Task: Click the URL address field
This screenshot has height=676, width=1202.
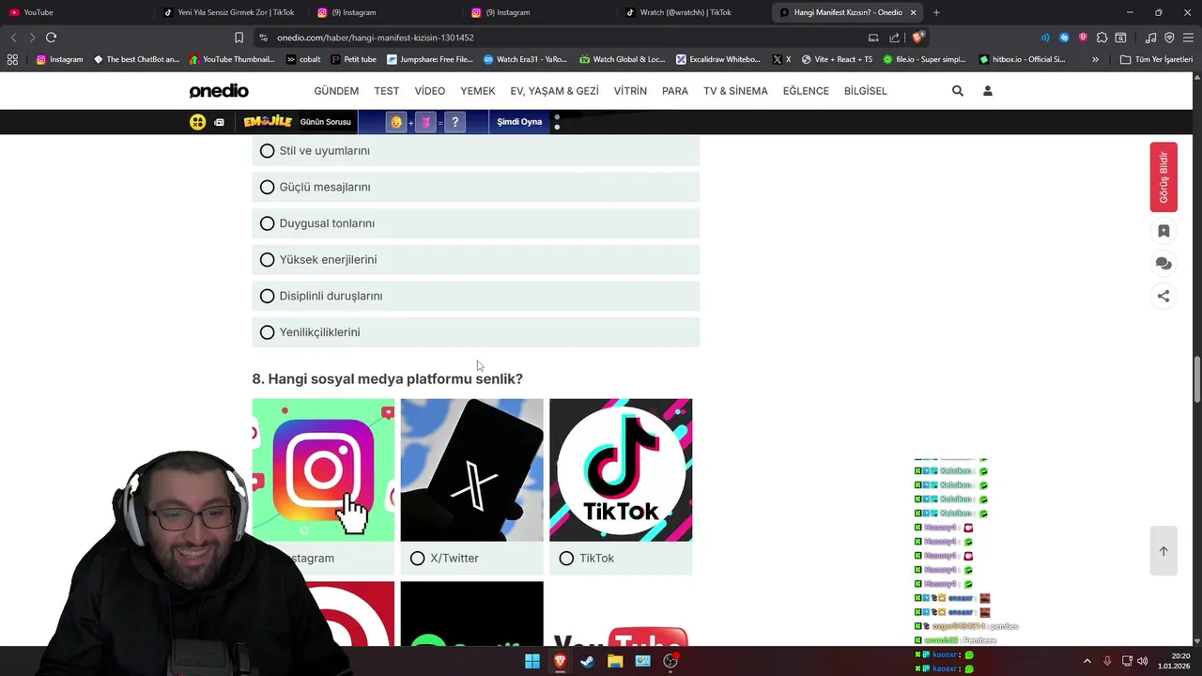Action: tap(563, 38)
